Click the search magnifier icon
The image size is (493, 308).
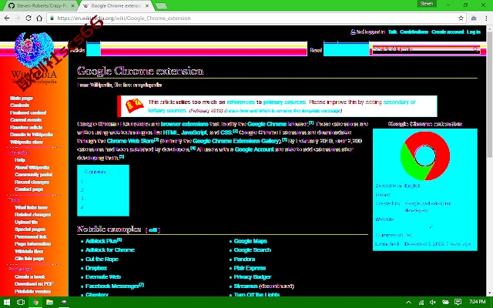(476, 49)
